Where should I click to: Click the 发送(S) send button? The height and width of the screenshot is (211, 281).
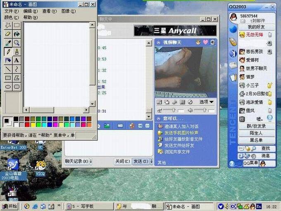coord(141,161)
